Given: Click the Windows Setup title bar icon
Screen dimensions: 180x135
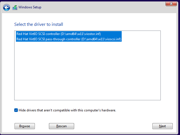Looking at the screenshot, I should (15, 7).
